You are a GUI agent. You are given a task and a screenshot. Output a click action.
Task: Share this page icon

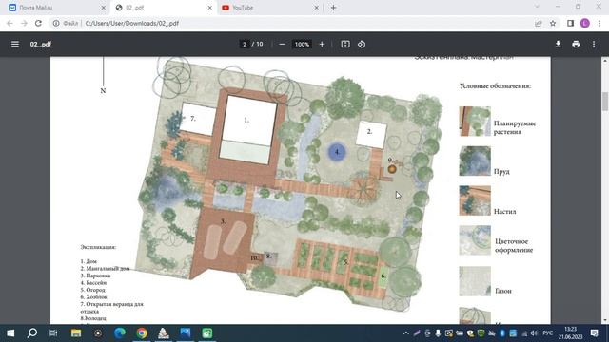538,23
